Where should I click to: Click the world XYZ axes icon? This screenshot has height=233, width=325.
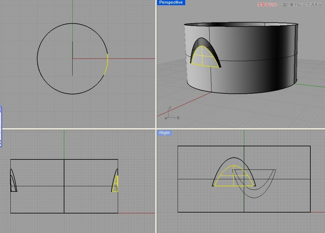point(172,113)
